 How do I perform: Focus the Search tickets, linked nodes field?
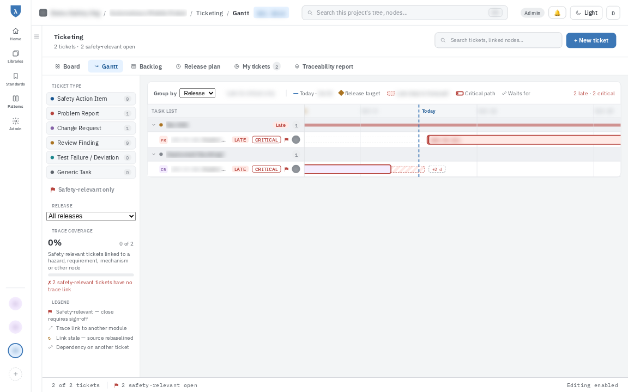click(498, 40)
